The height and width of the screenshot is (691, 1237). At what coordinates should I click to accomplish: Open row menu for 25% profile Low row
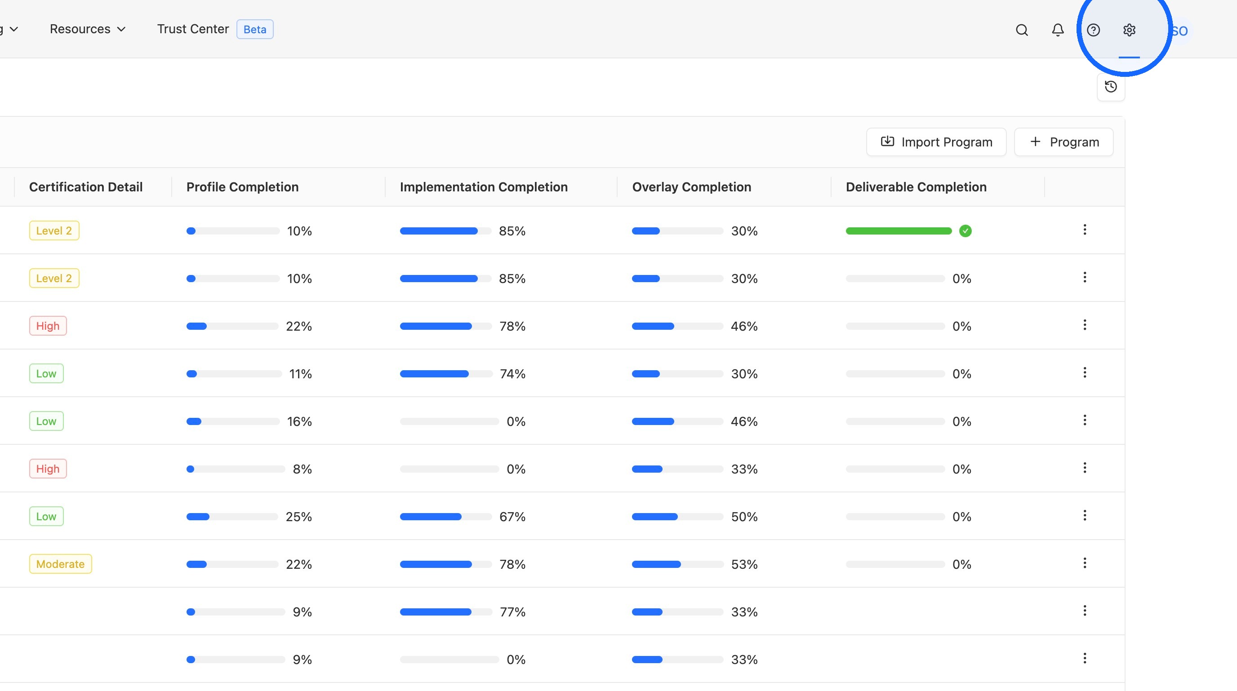coord(1084,515)
